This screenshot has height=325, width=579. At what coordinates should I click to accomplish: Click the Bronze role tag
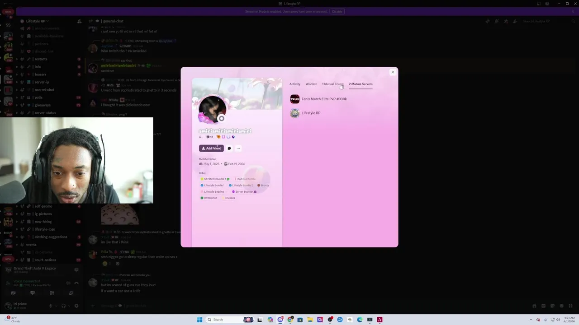click(x=263, y=185)
